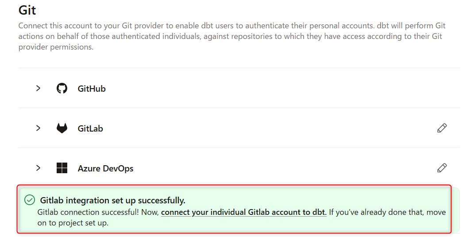Open 'connect your individual Gitlab account to dbt' link
The height and width of the screenshot is (237, 470).
point(244,212)
